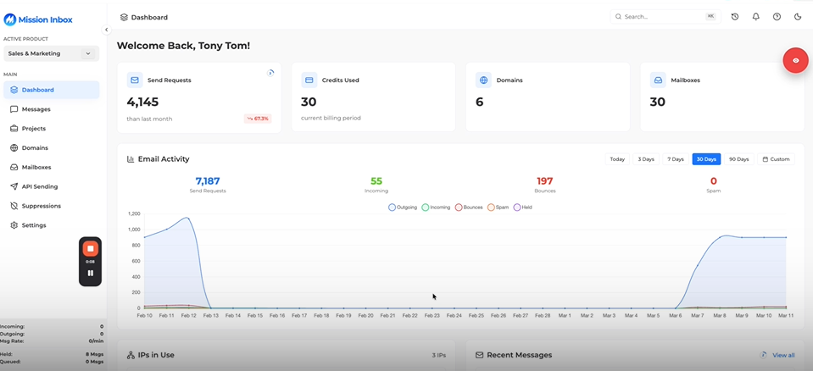Toggle the Spam series in chart legend
The image size is (813, 371).
tap(498, 208)
